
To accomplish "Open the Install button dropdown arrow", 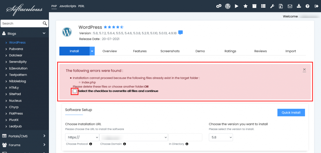I will 92,51.
